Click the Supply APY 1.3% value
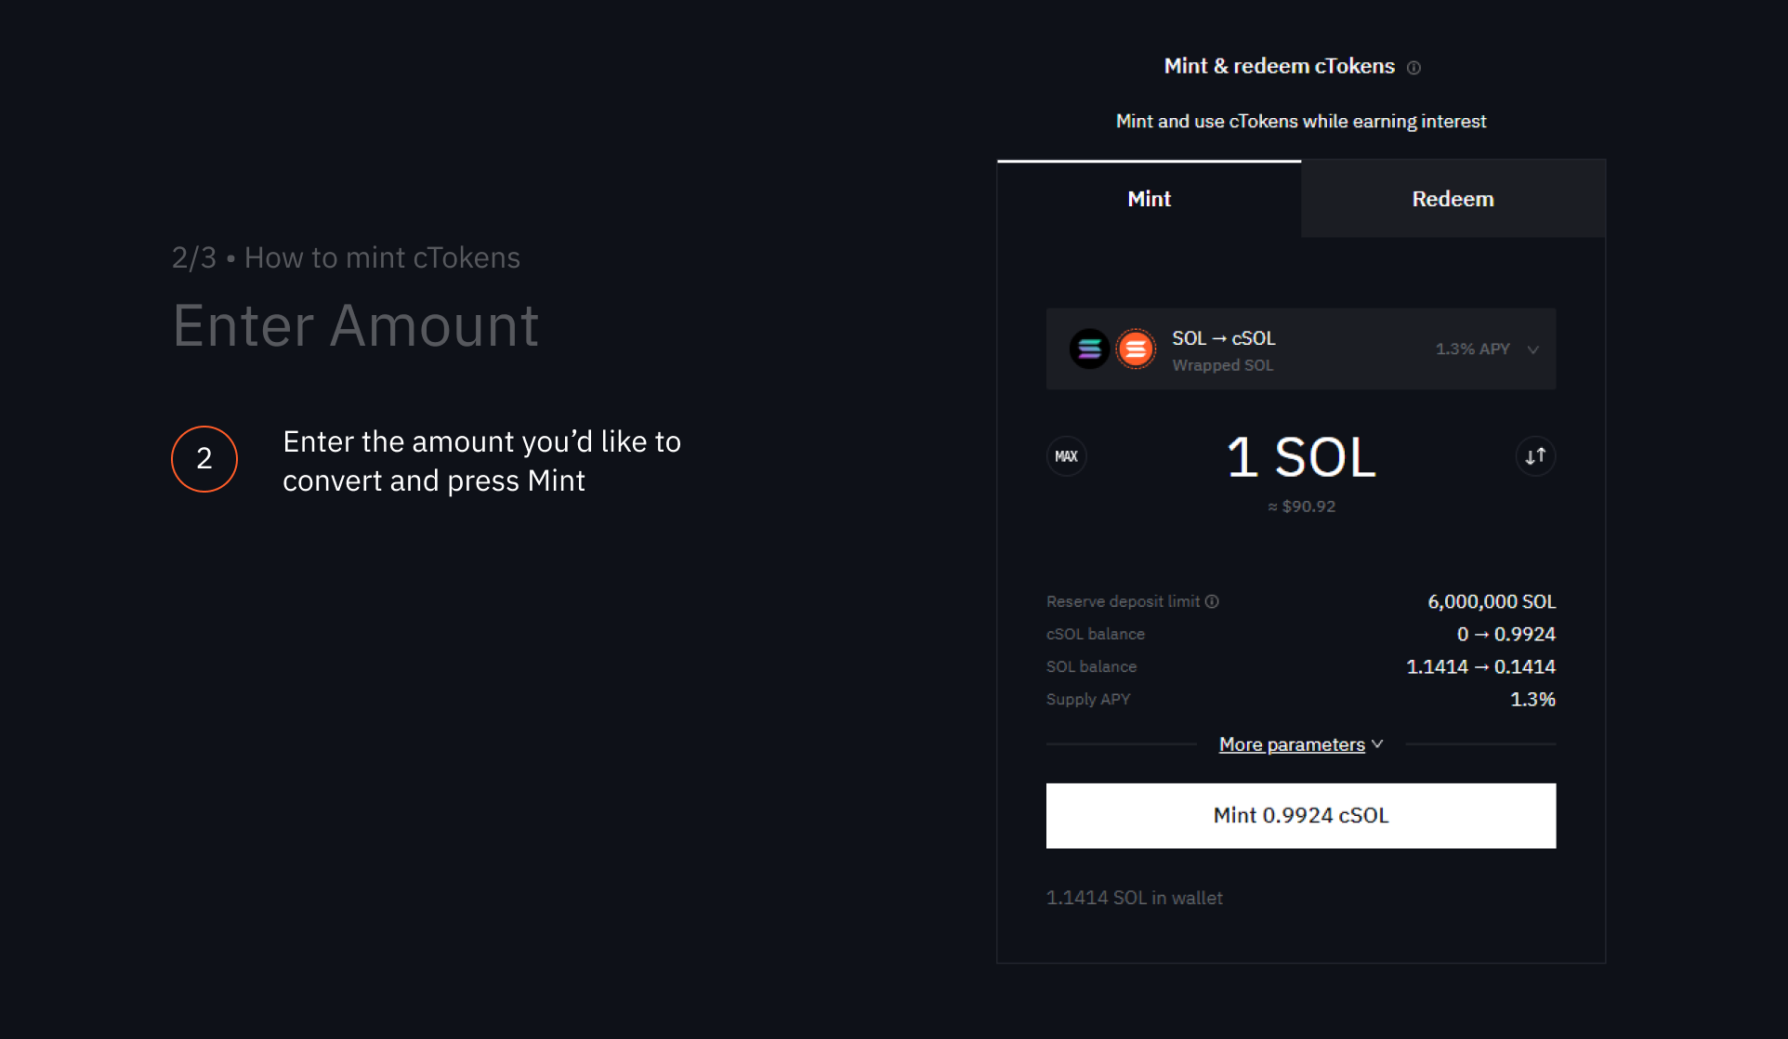Viewport: 1788px width, 1039px height. pyautogui.click(x=1532, y=699)
